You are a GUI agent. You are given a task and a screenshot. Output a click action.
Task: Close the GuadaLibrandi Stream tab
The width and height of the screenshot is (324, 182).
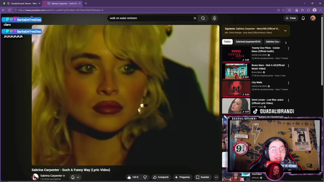click(x=39, y=3)
